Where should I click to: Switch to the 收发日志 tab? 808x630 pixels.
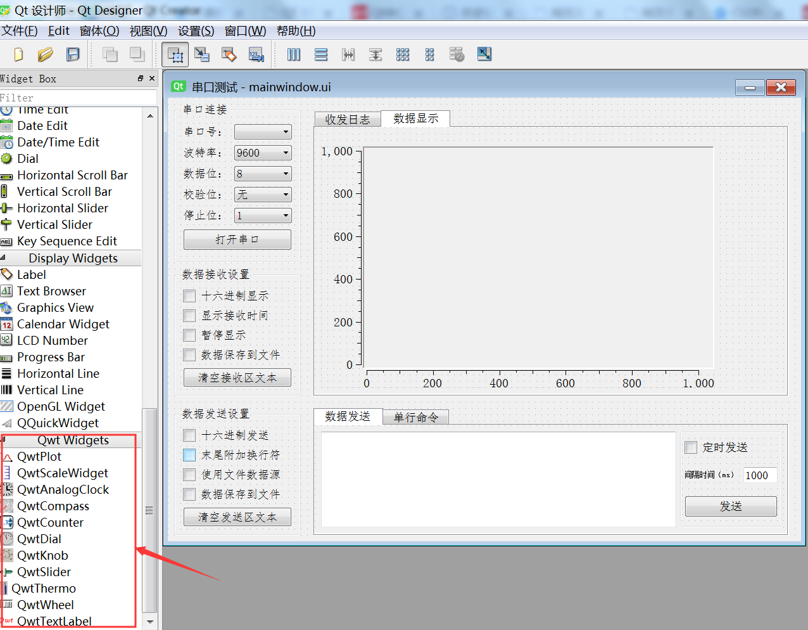point(347,119)
